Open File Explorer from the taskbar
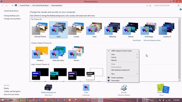The height and width of the screenshot is (102, 182). (x=15, y=100)
